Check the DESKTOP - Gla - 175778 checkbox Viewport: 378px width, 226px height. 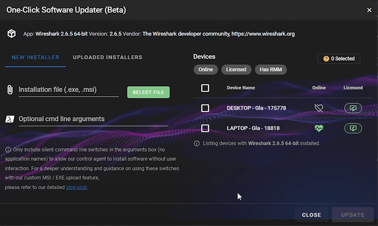coord(205,108)
